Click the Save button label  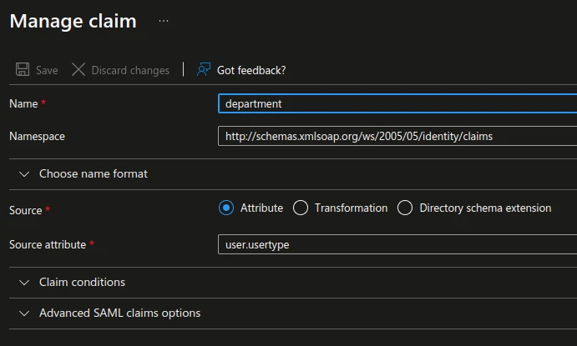(x=47, y=70)
